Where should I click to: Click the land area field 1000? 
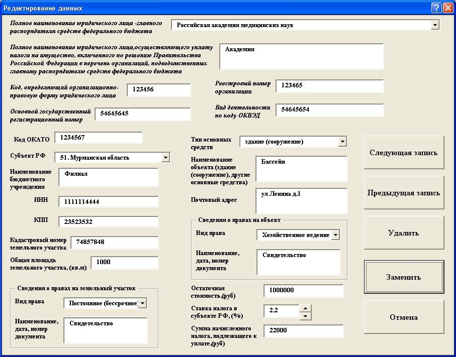click(x=125, y=263)
